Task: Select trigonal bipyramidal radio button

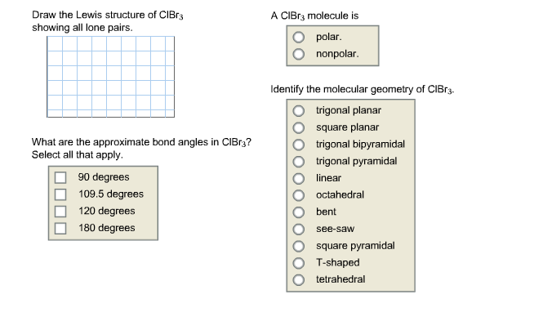Action: point(299,145)
